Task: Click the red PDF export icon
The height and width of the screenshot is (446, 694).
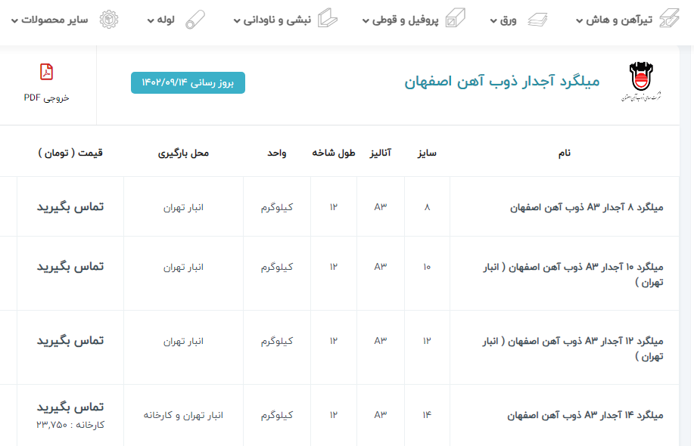Action: (x=46, y=73)
